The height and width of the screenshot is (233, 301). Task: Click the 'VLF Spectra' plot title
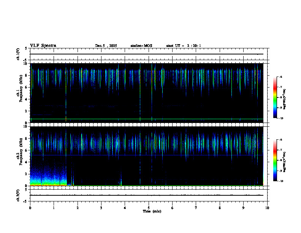pyautogui.click(x=43, y=46)
